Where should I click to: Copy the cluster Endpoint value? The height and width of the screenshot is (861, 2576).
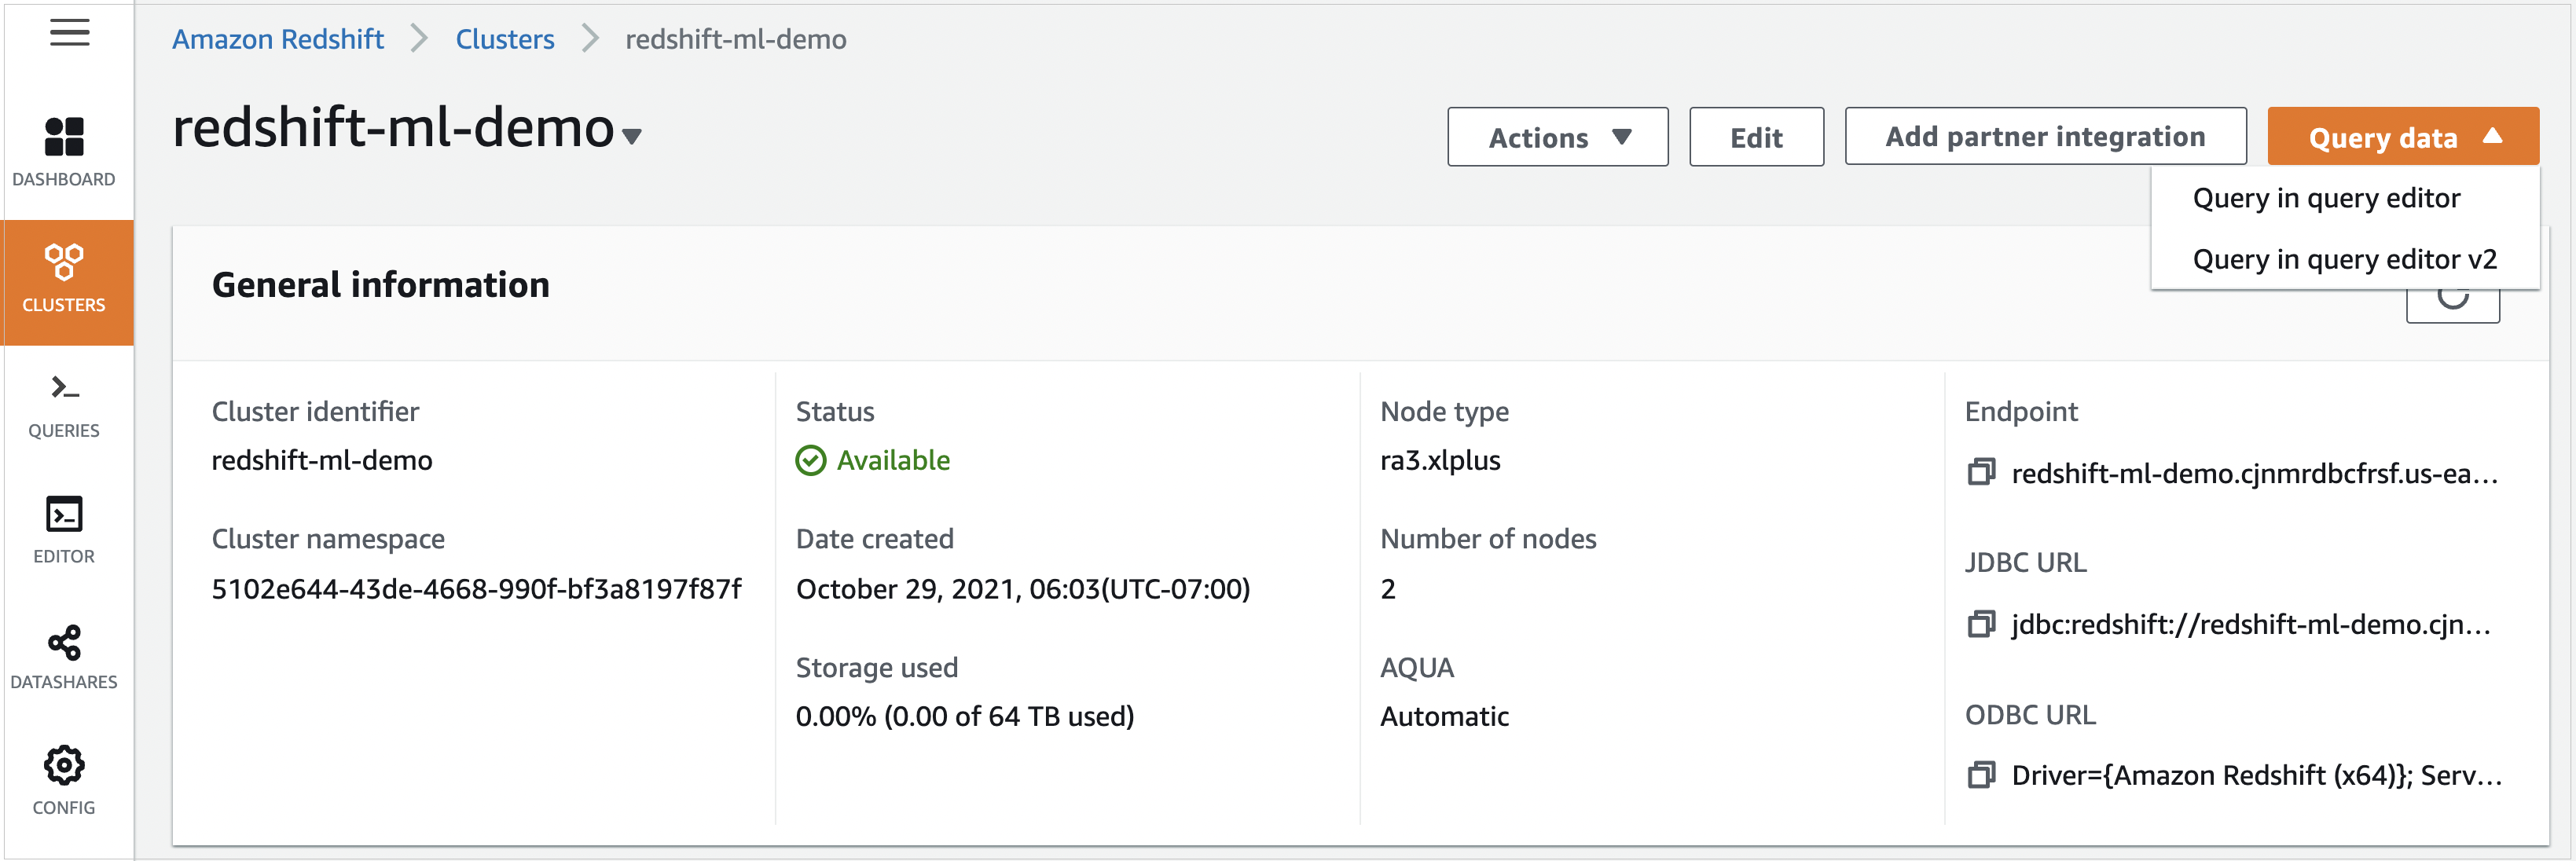pyautogui.click(x=1981, y=472)
